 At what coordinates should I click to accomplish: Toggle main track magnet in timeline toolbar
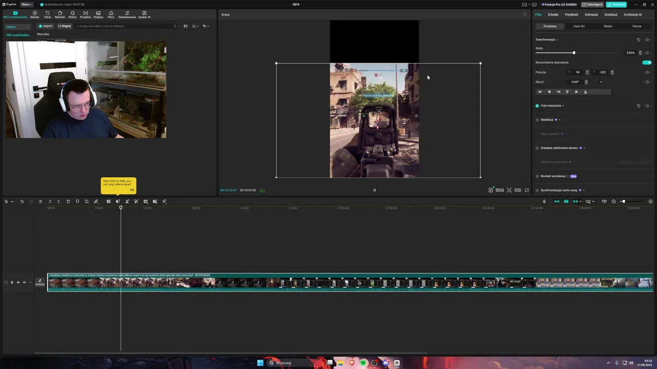[557, 201]
